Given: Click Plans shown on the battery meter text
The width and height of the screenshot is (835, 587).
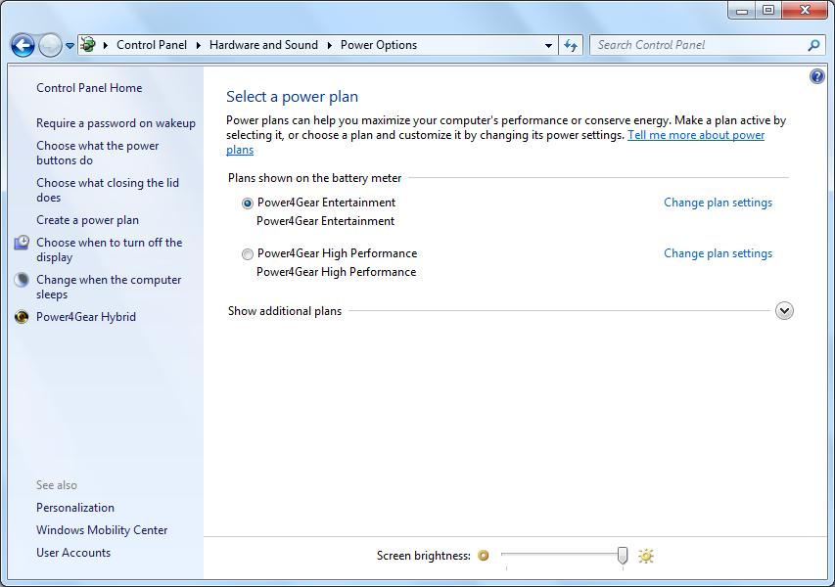Looking at the screenshot, I should pyautogui.click(x=314, y=178).
